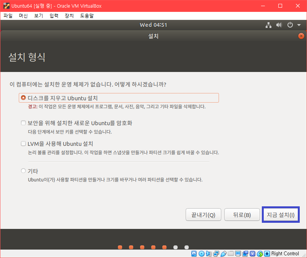The height and width of the screenshot is (258, 307).
Task: Click the 지금 설치(I) button
Action: point(281,215)
